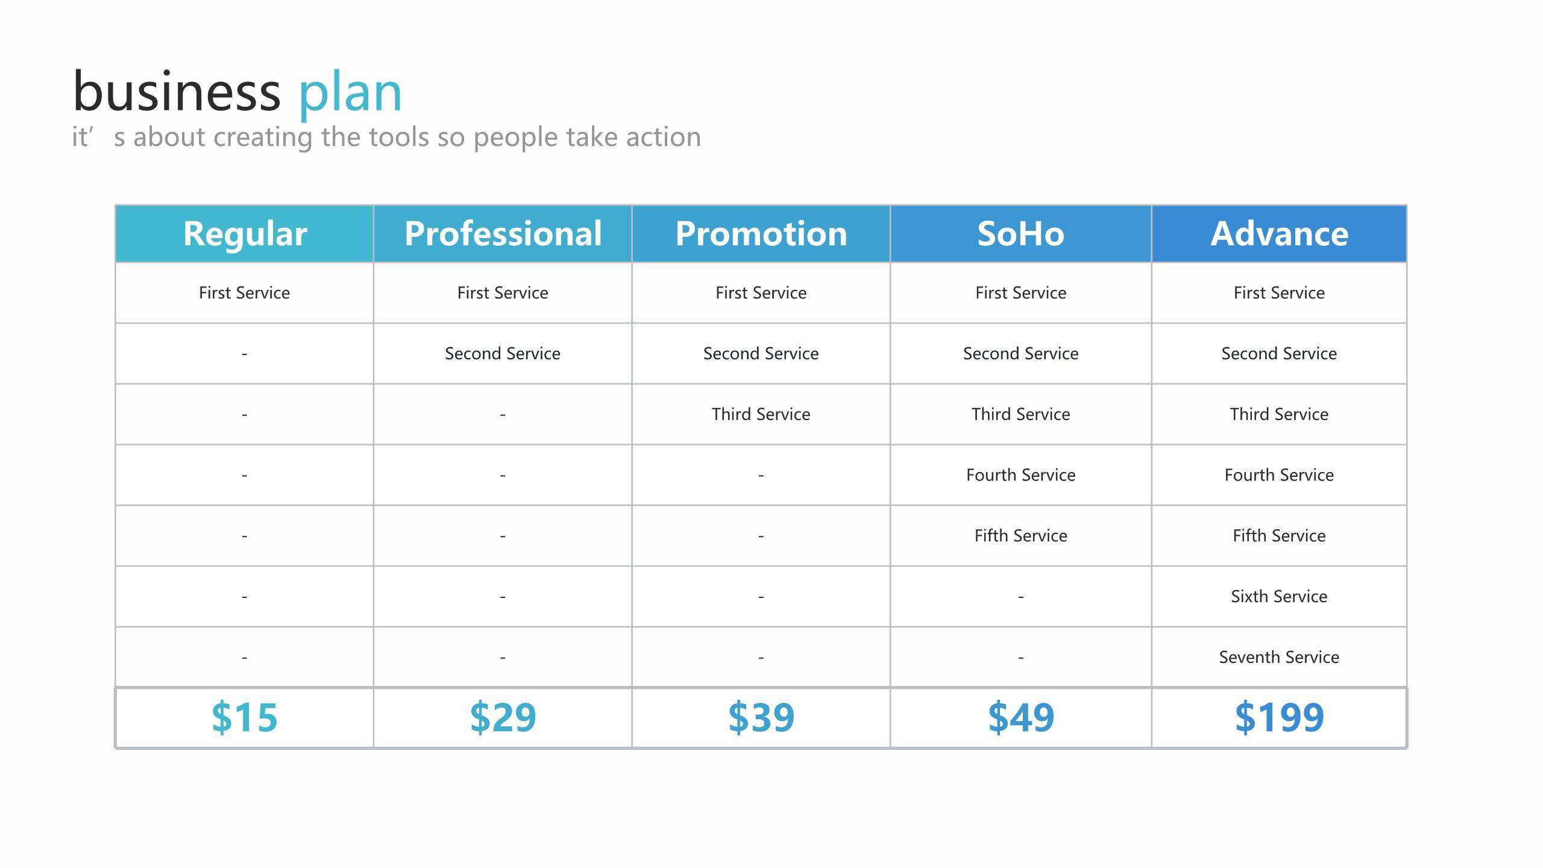Select the $15 price cell
This screenshot has height=868, width=1543.
pos(245,717)
